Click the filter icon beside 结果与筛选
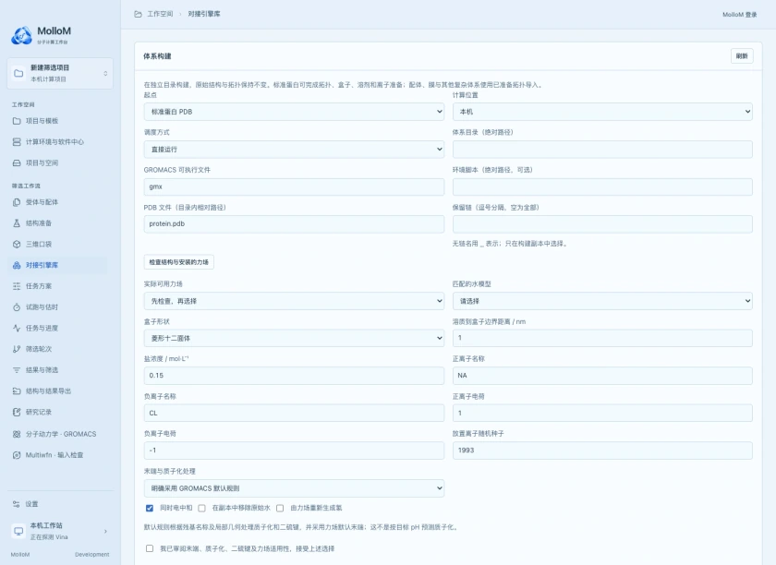 [x=17, y=370]
